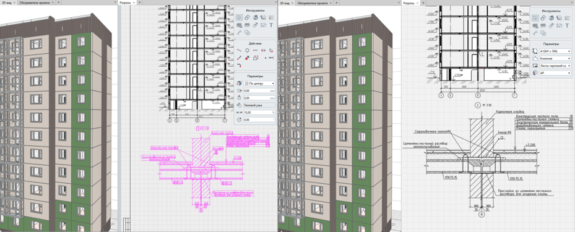Close the left Обозреватель проекта tab
Screen dimensions: 575x232
53,2
